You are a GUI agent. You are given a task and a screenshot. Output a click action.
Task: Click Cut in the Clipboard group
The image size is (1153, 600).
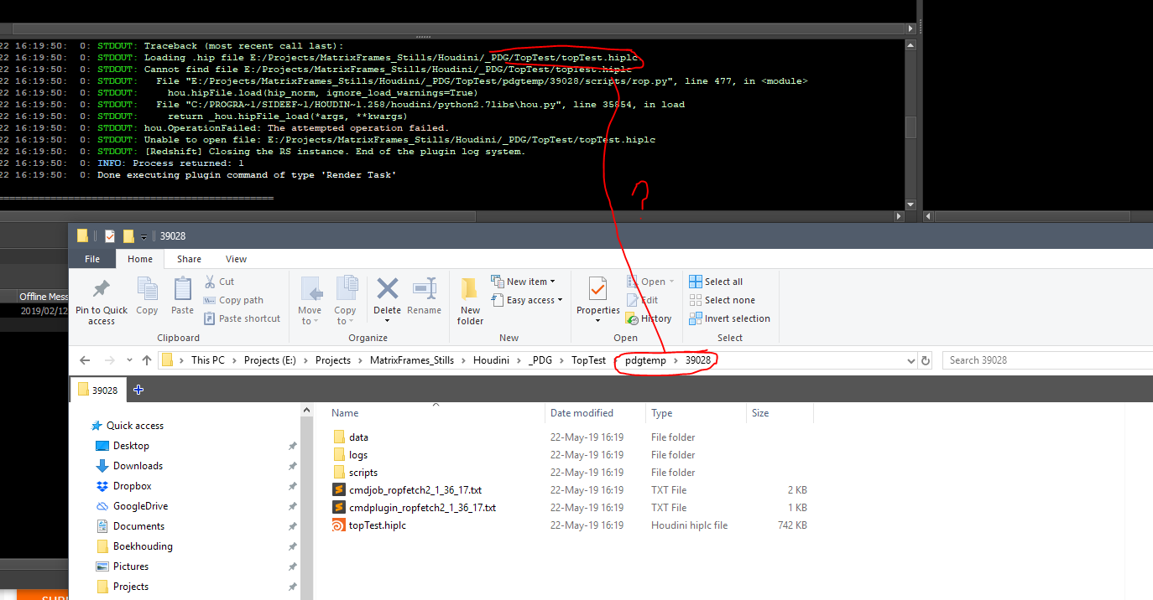(219, 282)
